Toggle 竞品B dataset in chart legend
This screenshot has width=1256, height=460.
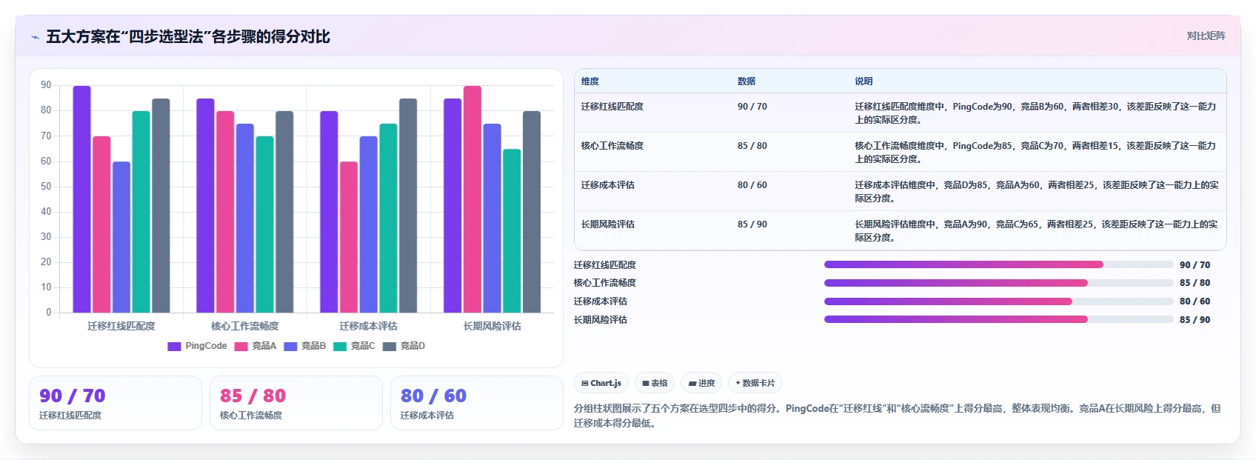pos(305,346)
